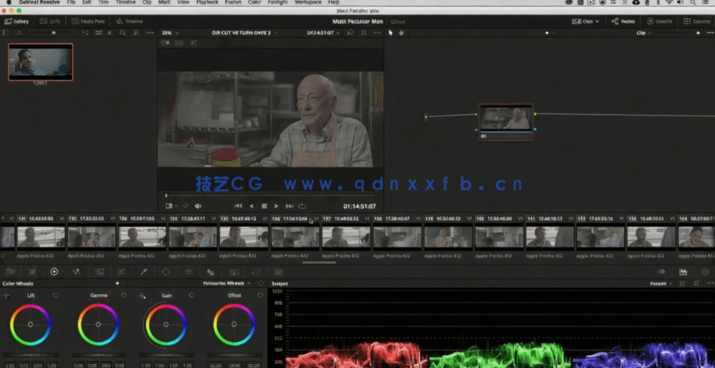This screenshot has height=368, width=715.
Task: Open the Color Match palette icon
Action: (x=32, y=271)
